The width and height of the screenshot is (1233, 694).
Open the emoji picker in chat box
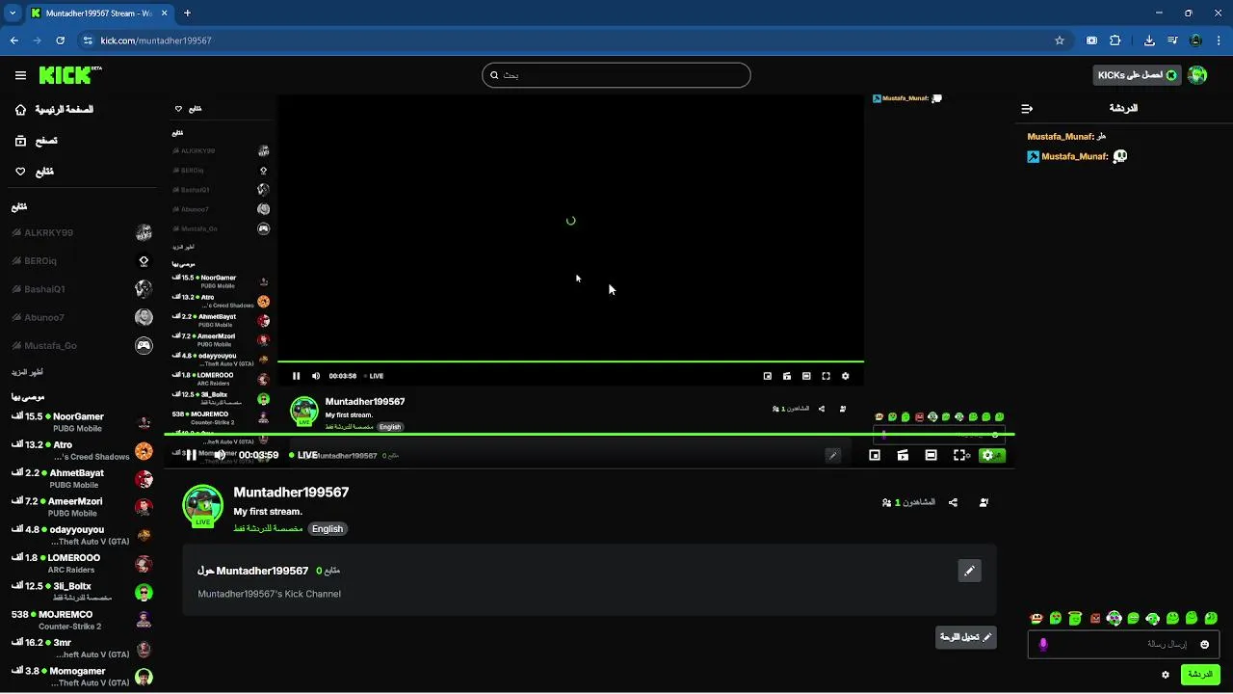pos(1204,644)
